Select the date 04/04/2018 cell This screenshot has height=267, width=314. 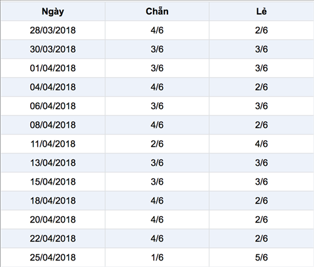(x=53, y=87)
